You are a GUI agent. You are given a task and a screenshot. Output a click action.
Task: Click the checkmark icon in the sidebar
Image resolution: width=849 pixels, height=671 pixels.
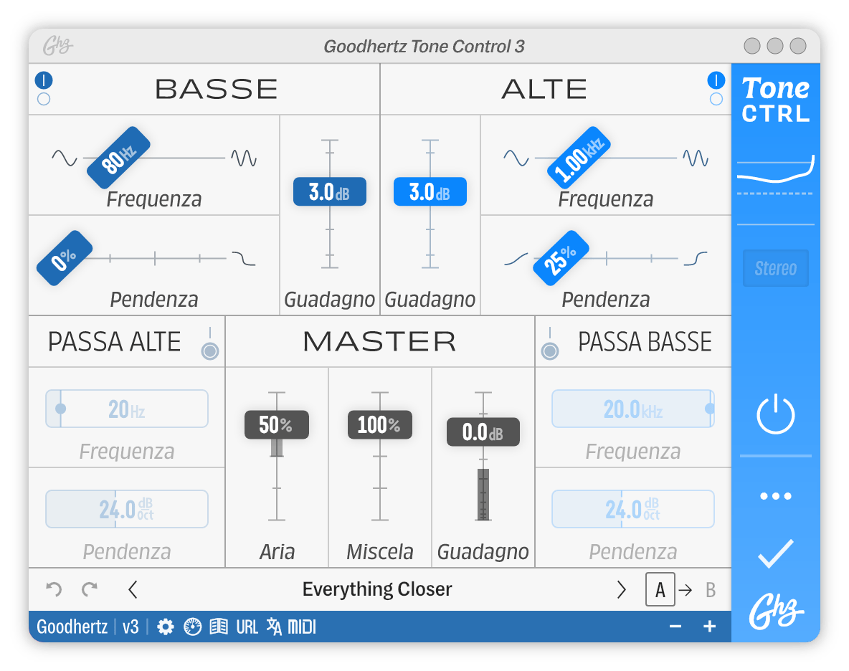click(775, 552)
